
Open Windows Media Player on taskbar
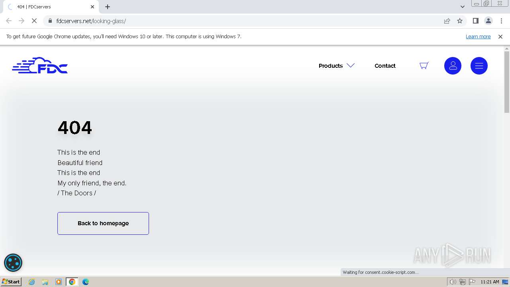[59, 282]
